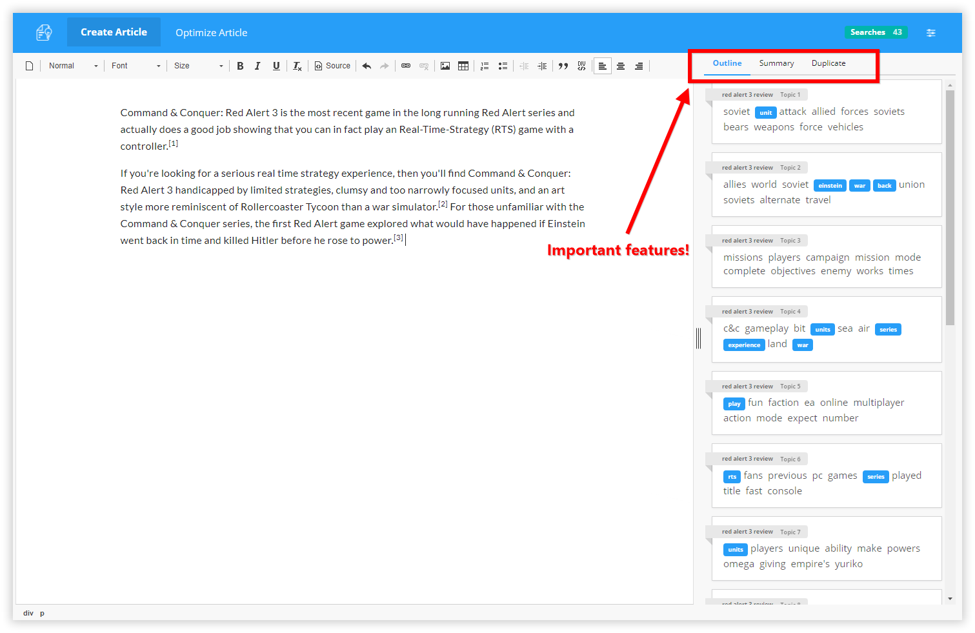Image resolution: width=975 pixels, height=633 pixels.
Task: Open the Size dropdown
Action: click(198, 66)
